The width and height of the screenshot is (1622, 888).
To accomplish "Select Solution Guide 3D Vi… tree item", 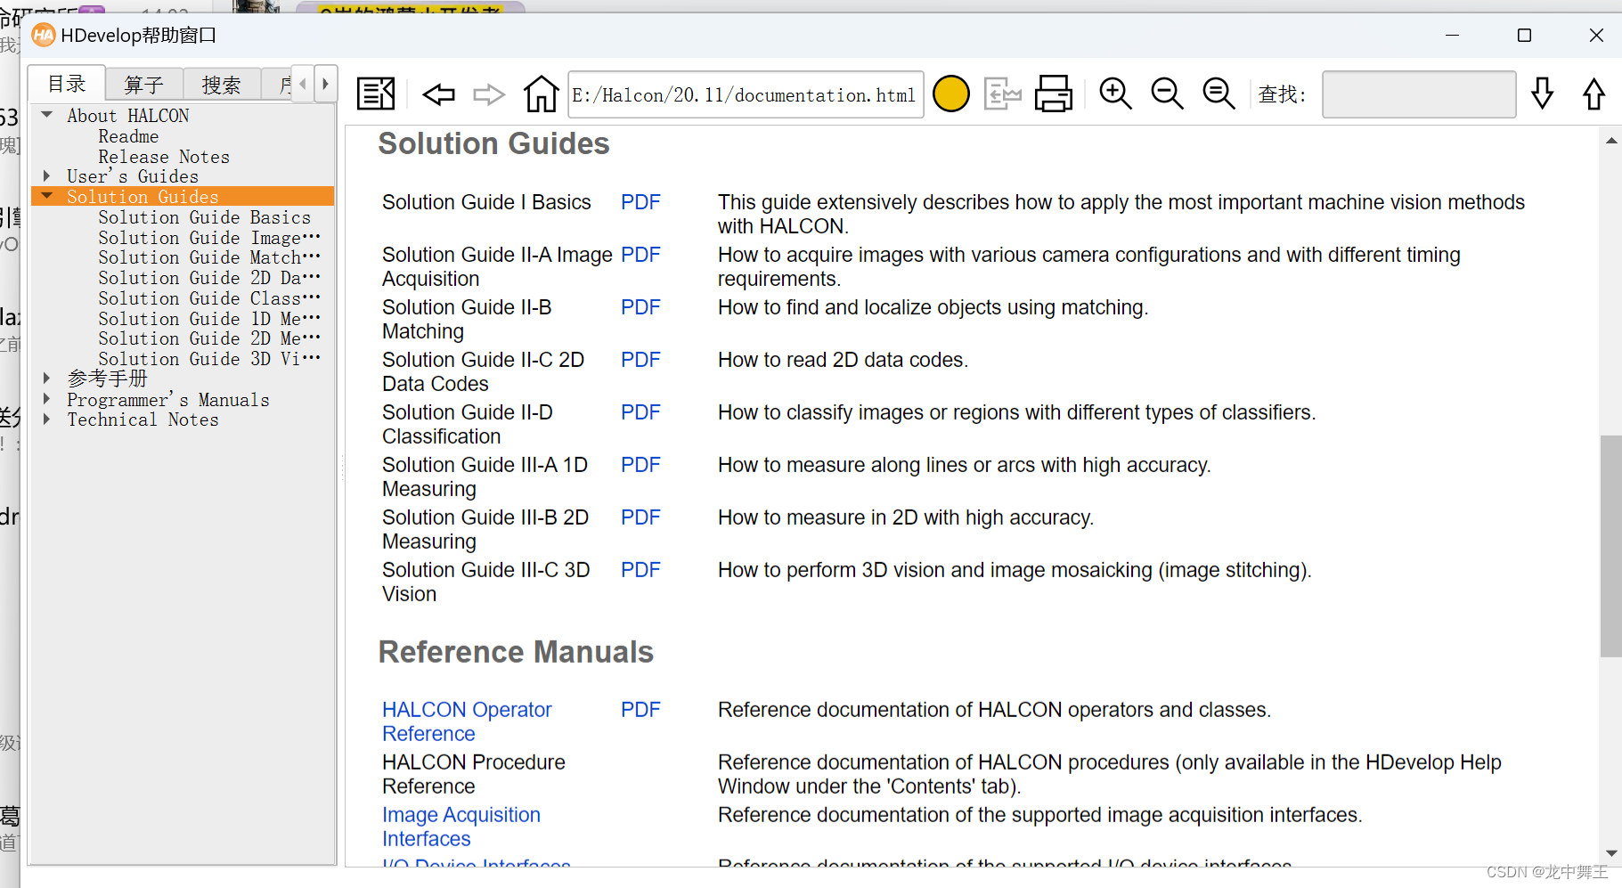I will [x=209, y=359].
